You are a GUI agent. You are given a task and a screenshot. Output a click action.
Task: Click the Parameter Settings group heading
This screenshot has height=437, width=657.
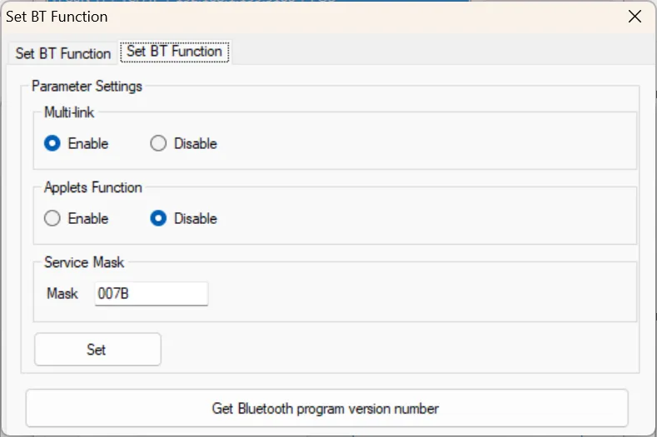coord(87,86)
